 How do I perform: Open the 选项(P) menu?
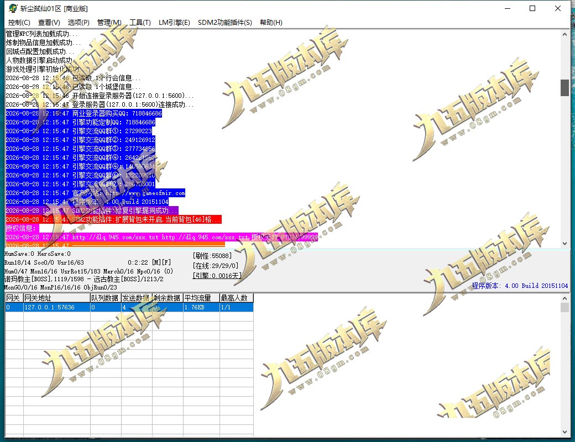pyautogui.click(x=79, y=22)
